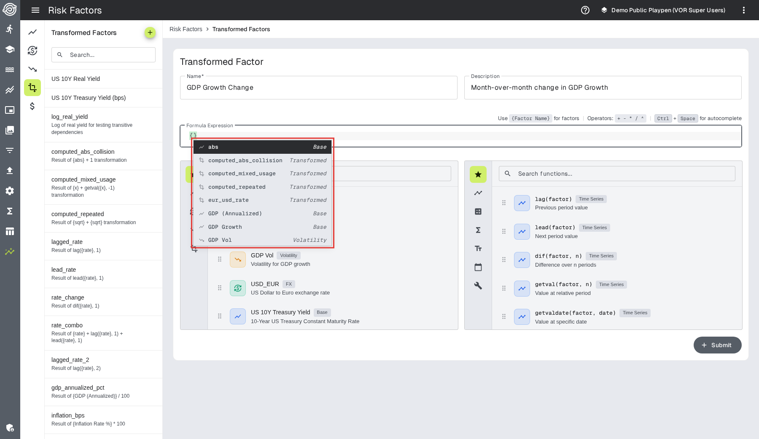Select the text functions category icon

click(x=478, y=249)
